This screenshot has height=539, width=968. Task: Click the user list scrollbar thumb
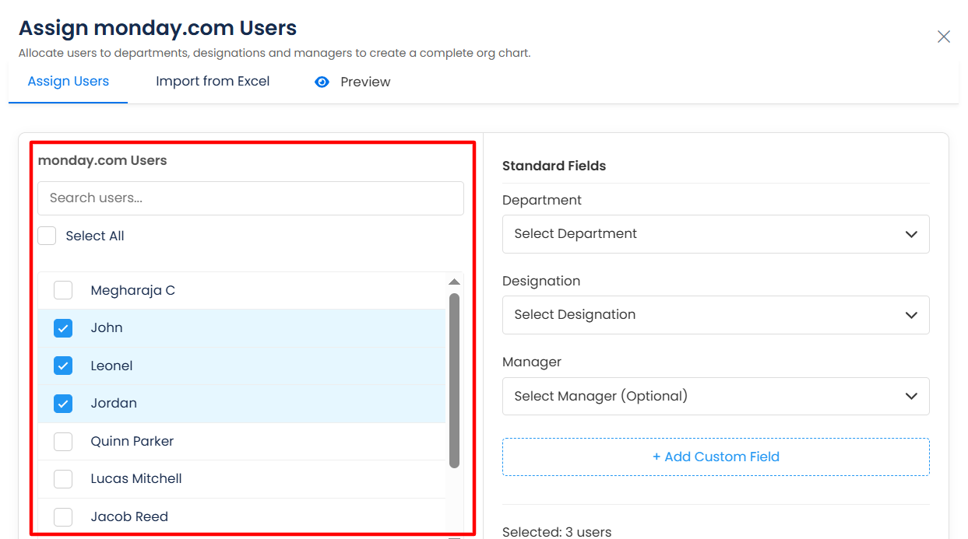coord(455,380)
